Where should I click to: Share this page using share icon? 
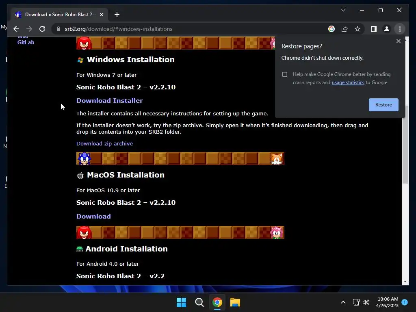344,29
